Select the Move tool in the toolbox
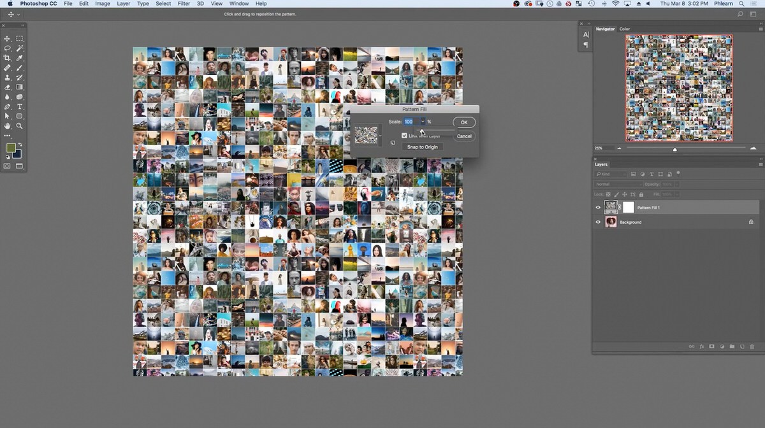 (8, 39)
